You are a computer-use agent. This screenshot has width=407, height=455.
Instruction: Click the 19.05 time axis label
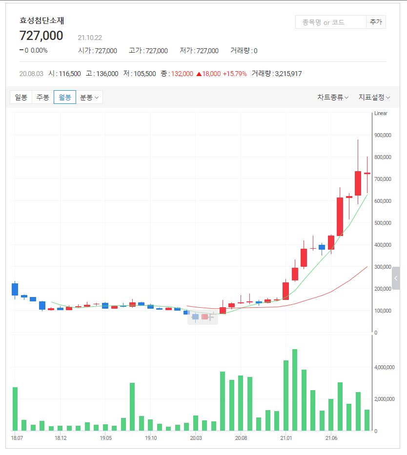pos(106,438)
